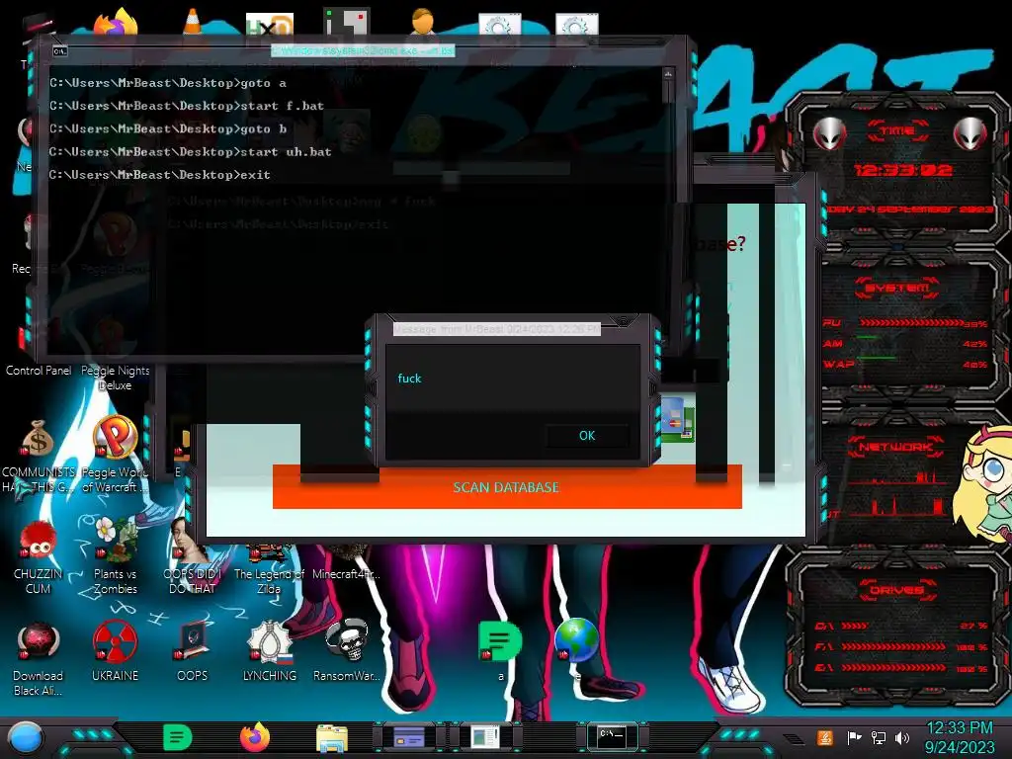1012x759 pixels.
Task: Click the DRIVES widget header
Action: 896,589
